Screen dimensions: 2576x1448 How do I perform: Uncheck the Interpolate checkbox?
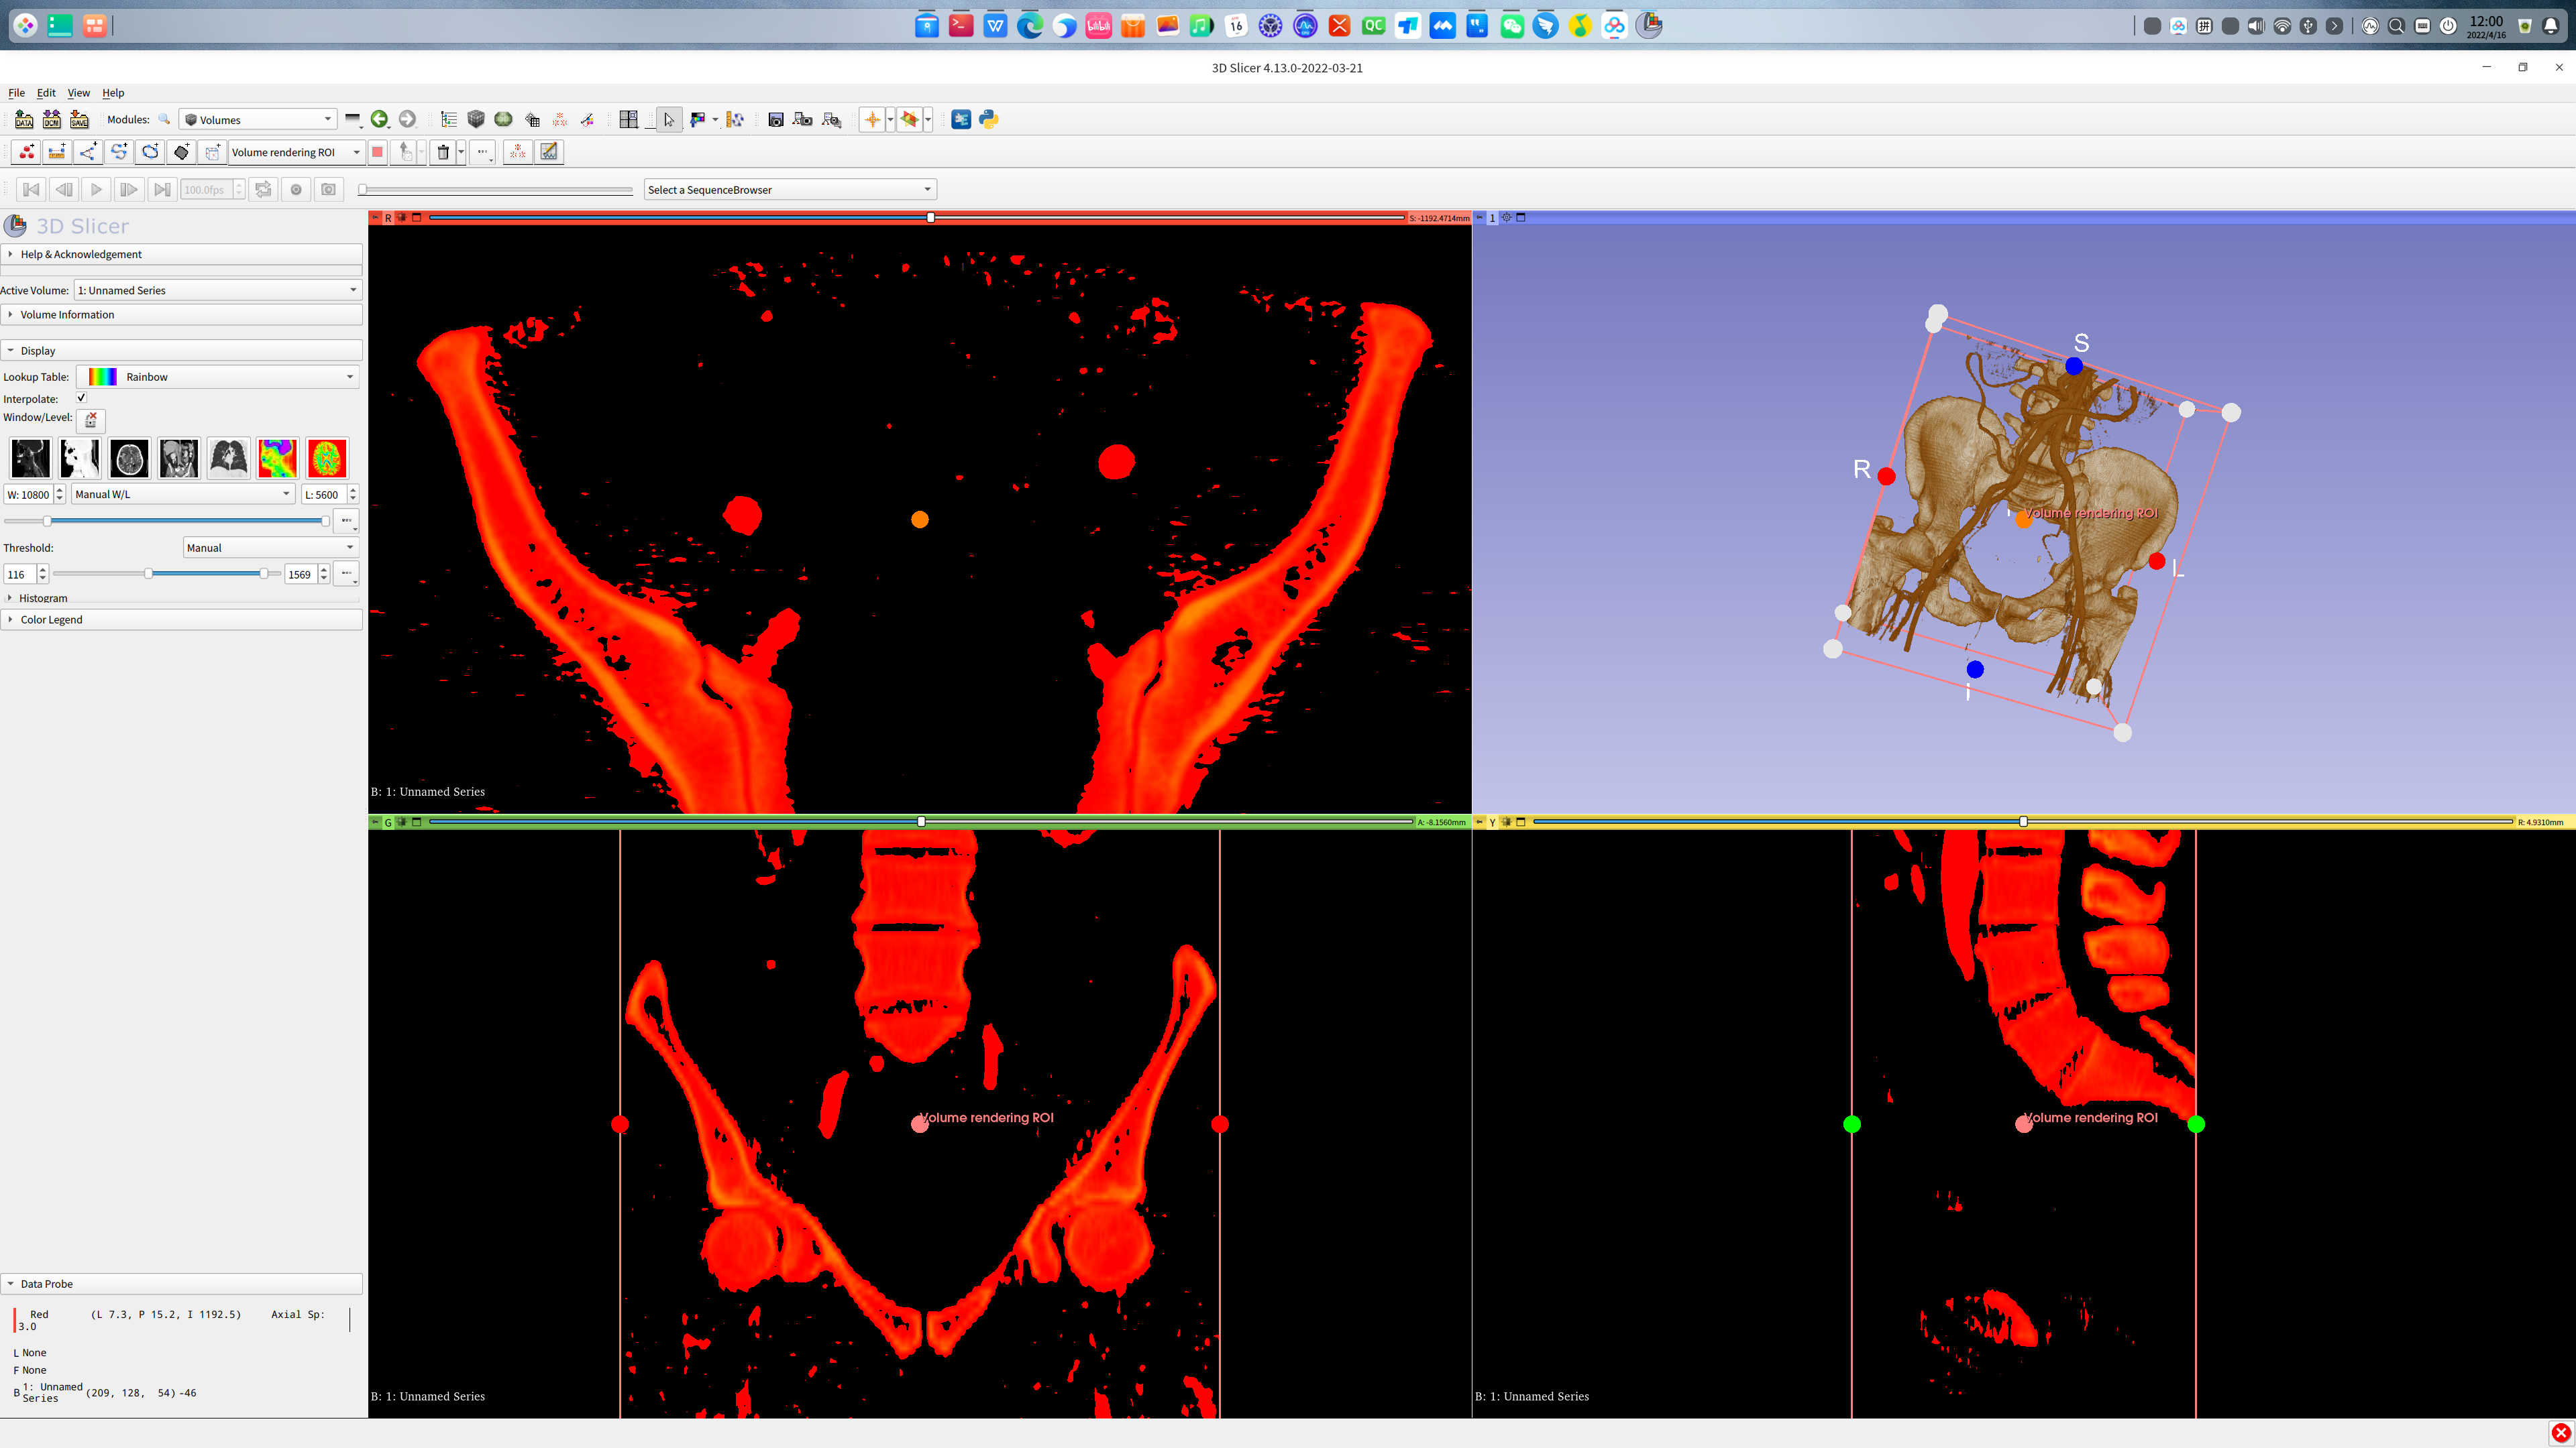click(81, 398)
